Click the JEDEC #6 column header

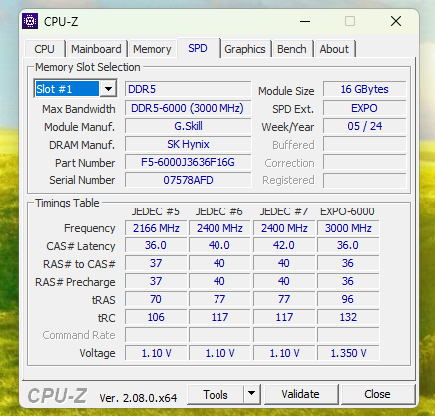(x=219, y=211)
